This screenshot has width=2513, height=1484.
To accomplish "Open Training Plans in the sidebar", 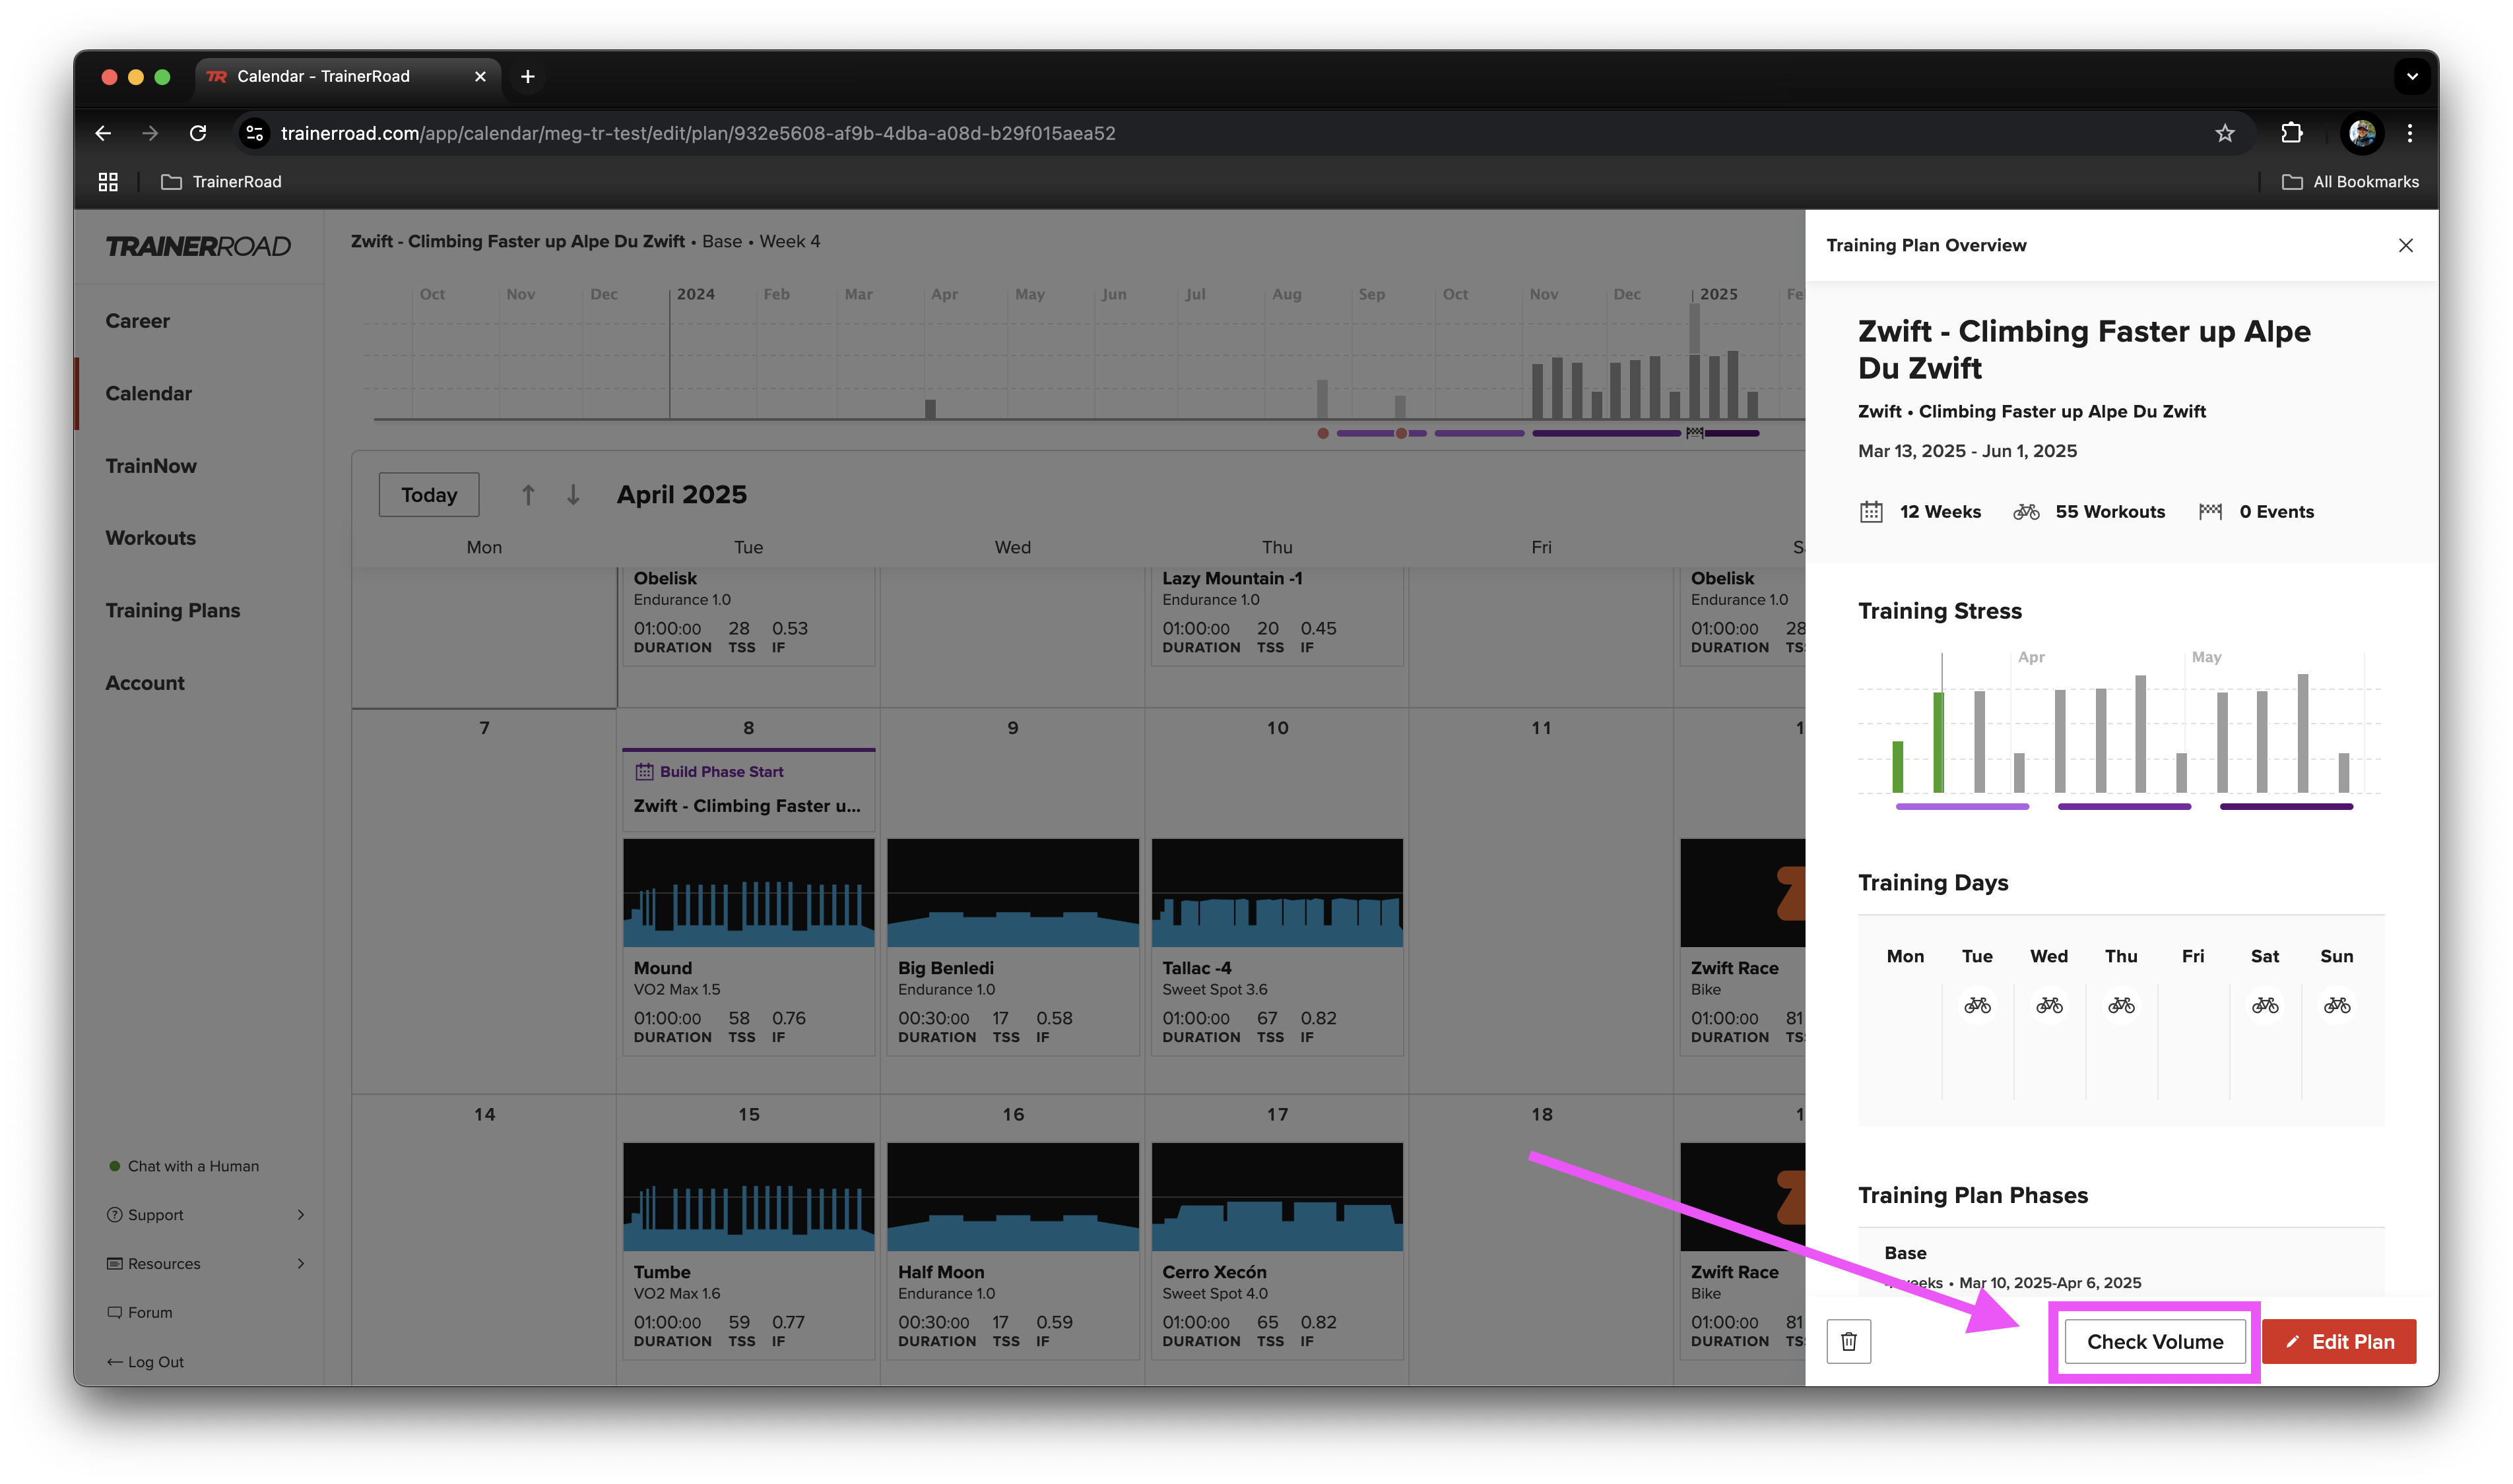I will (173, 610).
